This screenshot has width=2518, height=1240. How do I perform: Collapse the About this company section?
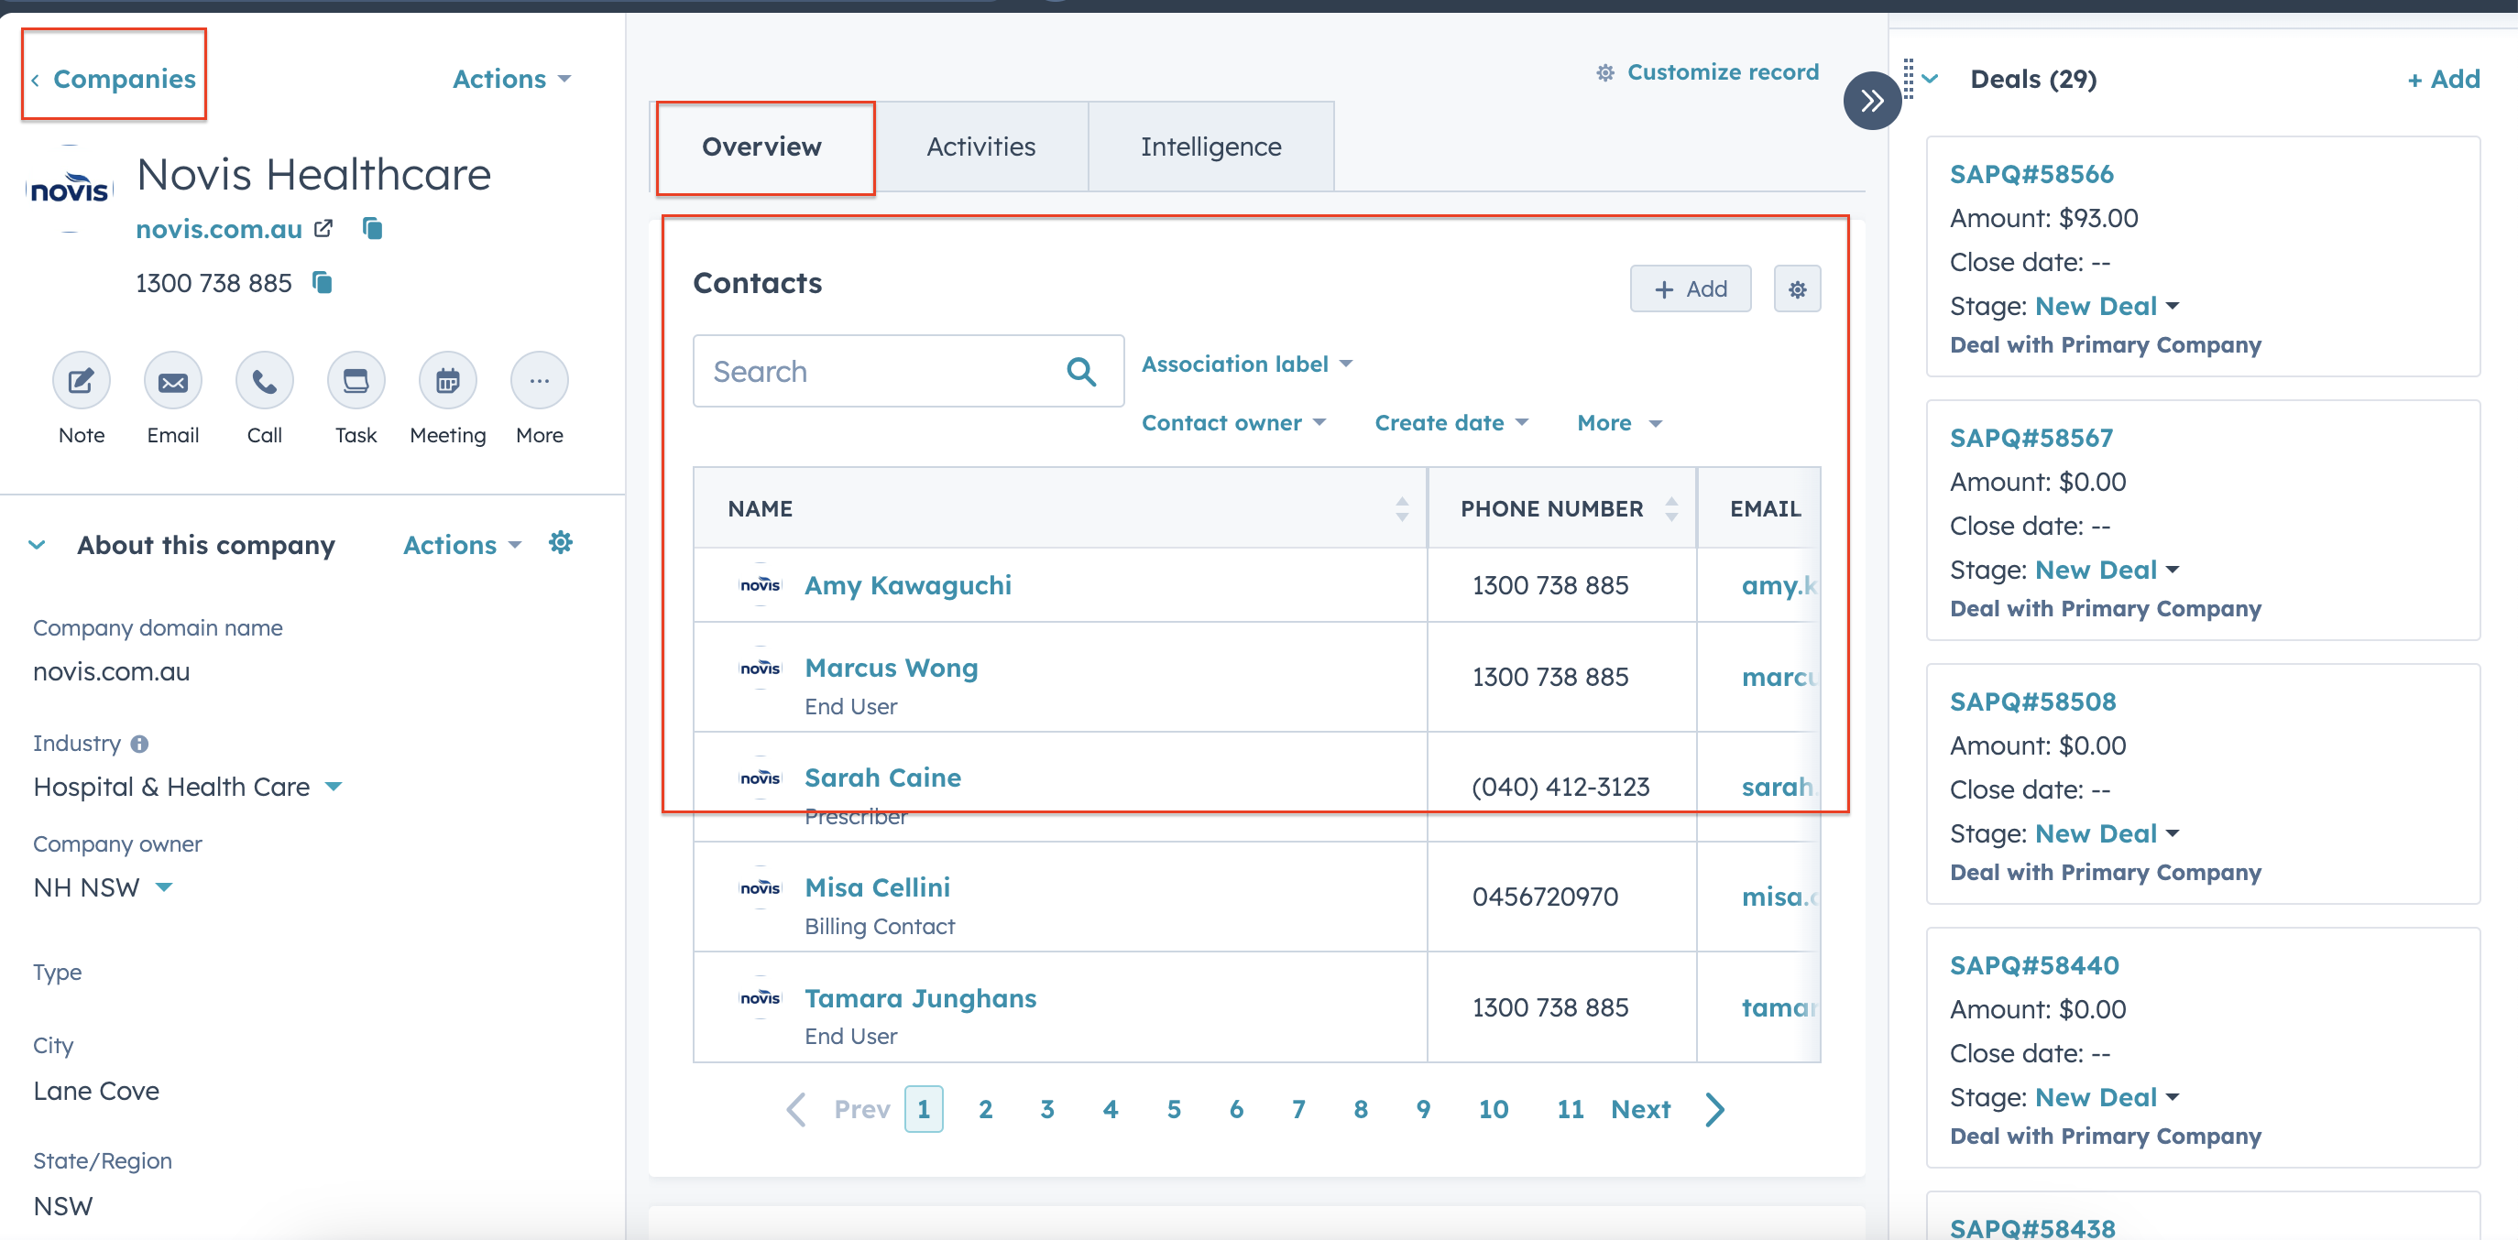pos(38,545)
